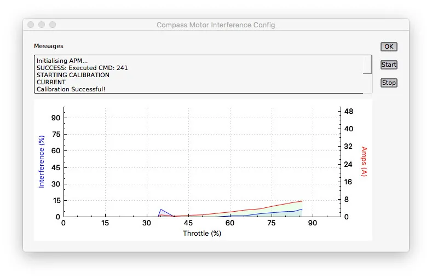This screenshot has height=279, width=432.
Task: Click the Messages box scrollbar thumb
Action: [x=367, y=65]
